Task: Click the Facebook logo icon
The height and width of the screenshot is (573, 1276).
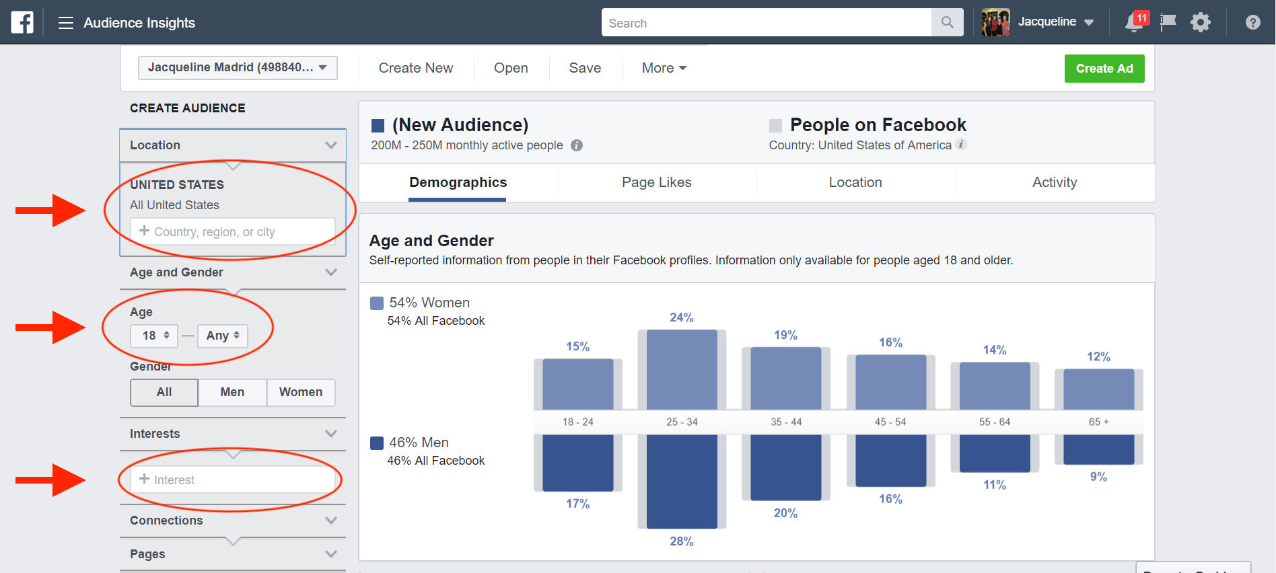Action: (x=22, y=22)
